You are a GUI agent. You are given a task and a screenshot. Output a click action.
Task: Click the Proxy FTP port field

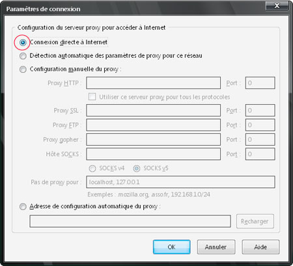pos(260,125)
